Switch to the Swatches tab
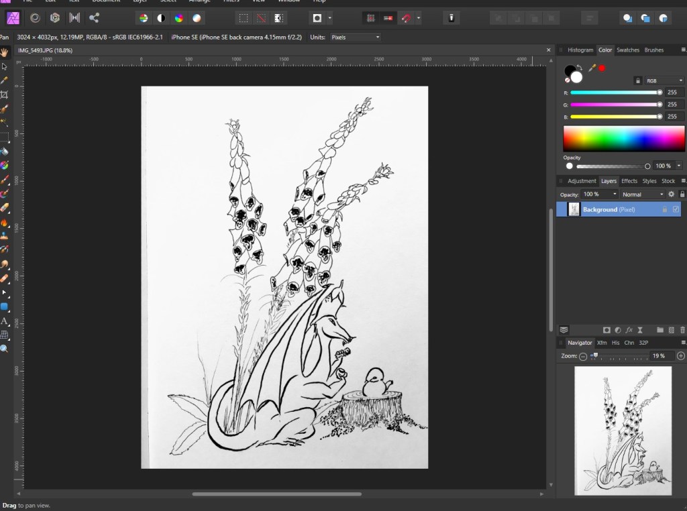The image size is (687, 511). [628, 50]
